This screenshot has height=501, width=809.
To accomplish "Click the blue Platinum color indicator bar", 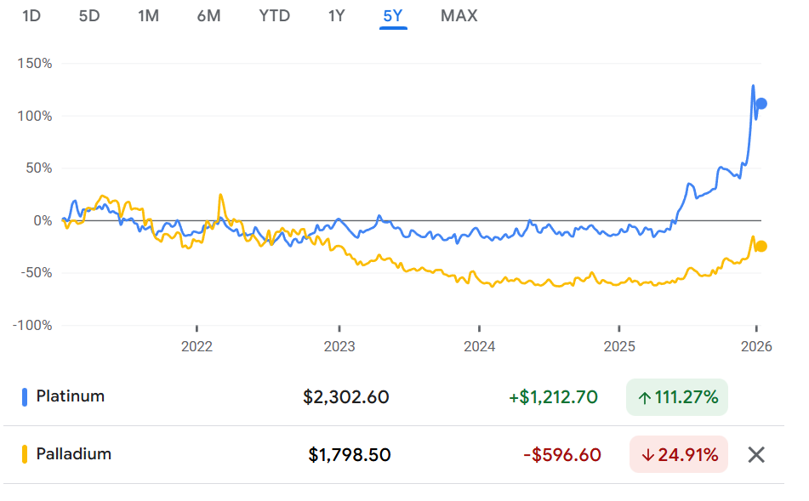I will coord(25,396).
